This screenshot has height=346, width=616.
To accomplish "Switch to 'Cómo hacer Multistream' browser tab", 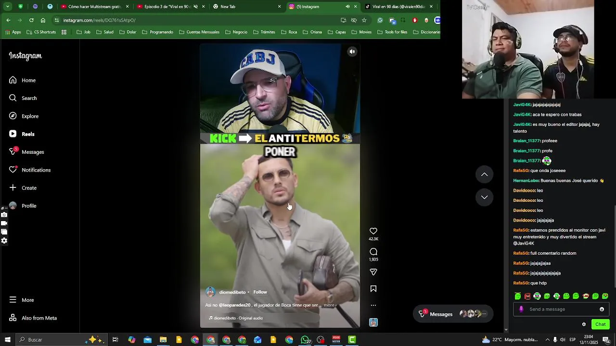I will pyautogui.click(x=95, y=7).
